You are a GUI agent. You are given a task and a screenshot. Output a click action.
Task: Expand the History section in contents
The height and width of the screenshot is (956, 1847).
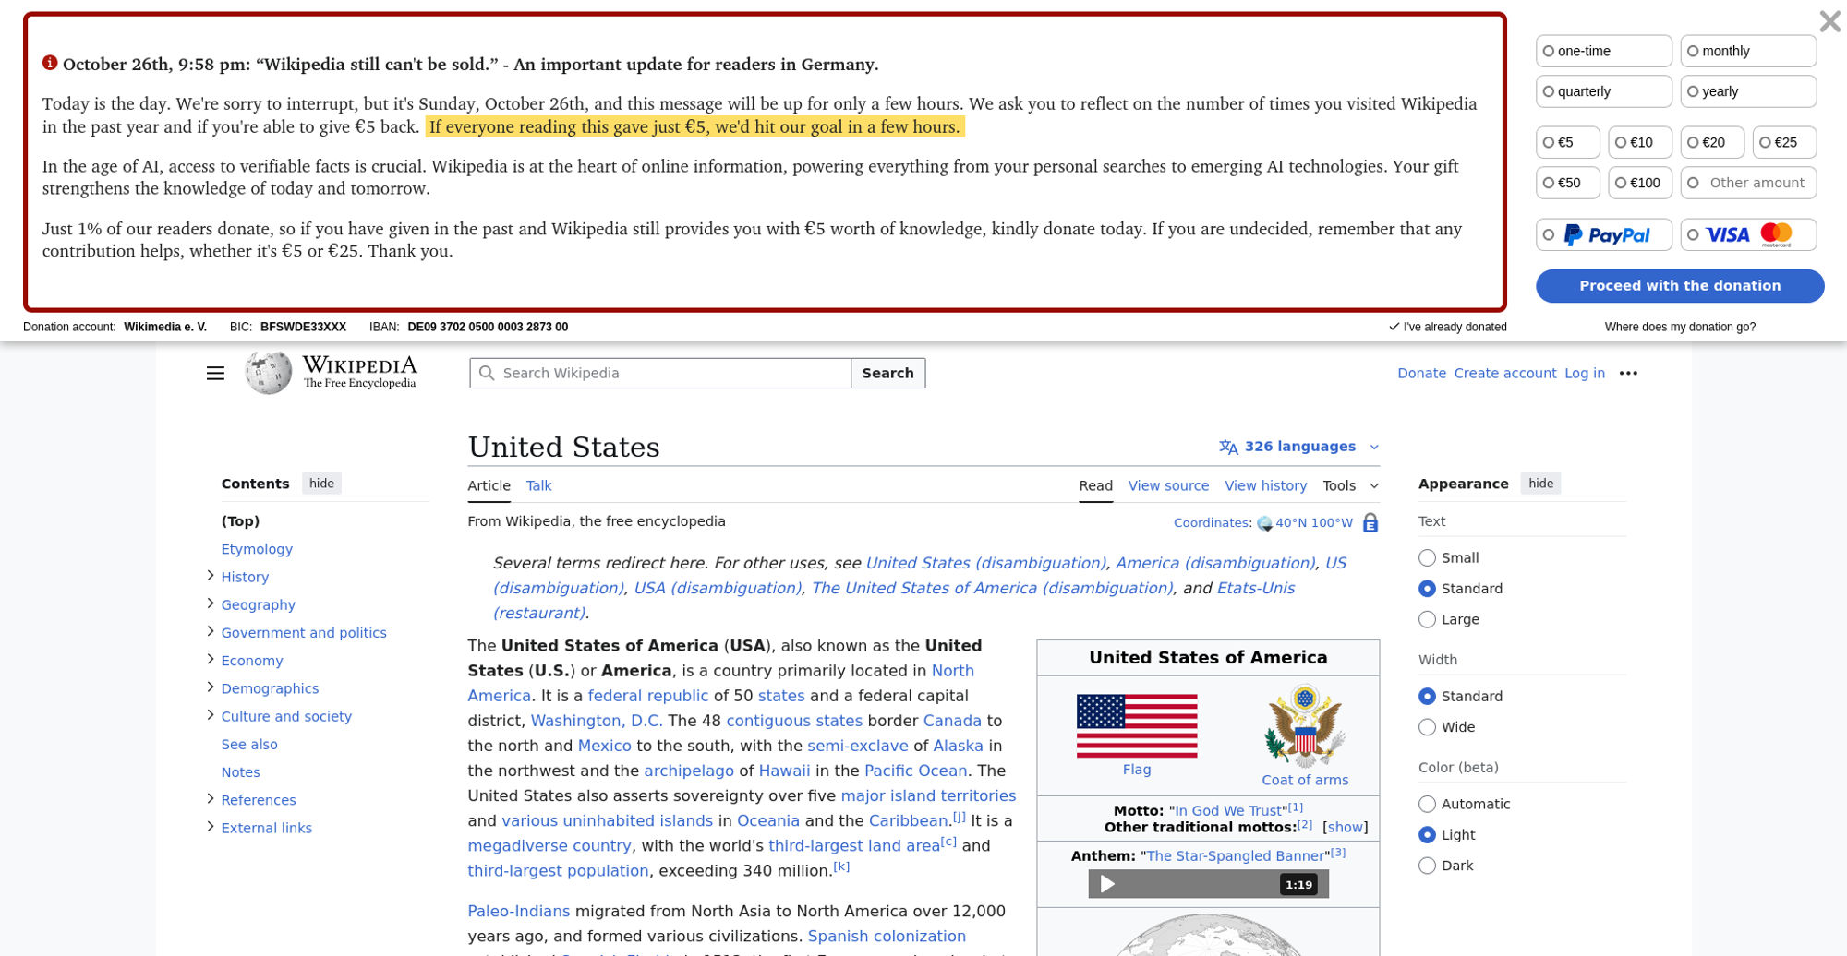pos(211,577)
